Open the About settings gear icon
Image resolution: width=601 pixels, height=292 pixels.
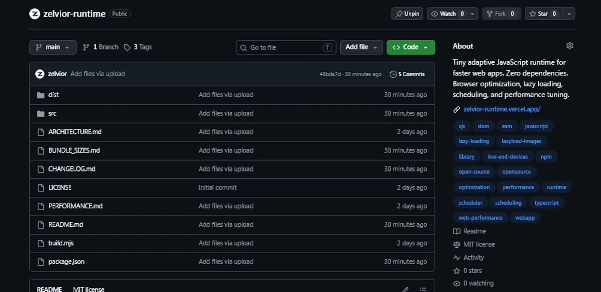click(x=570, y=46)
